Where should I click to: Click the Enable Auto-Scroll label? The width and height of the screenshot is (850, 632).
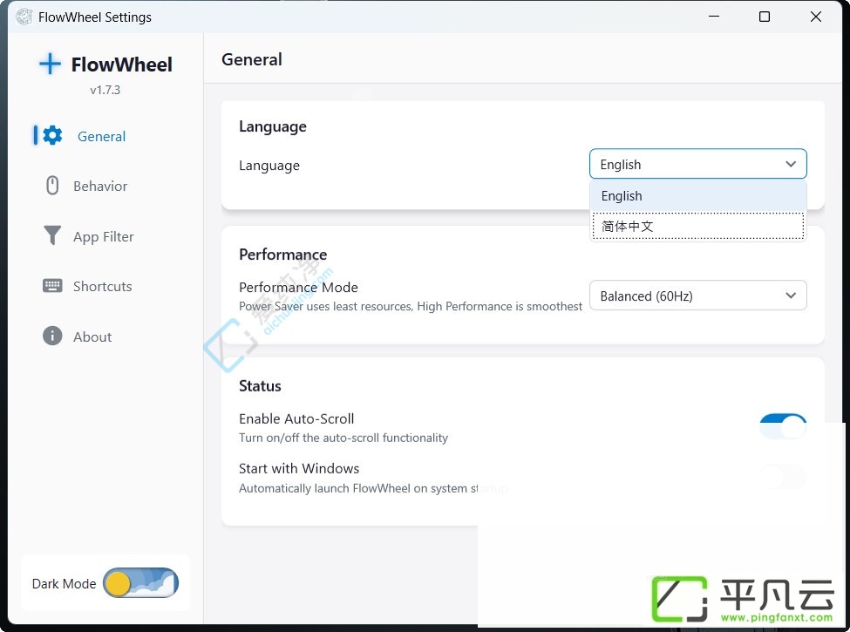pyautogui.click(x=296, y=418)
